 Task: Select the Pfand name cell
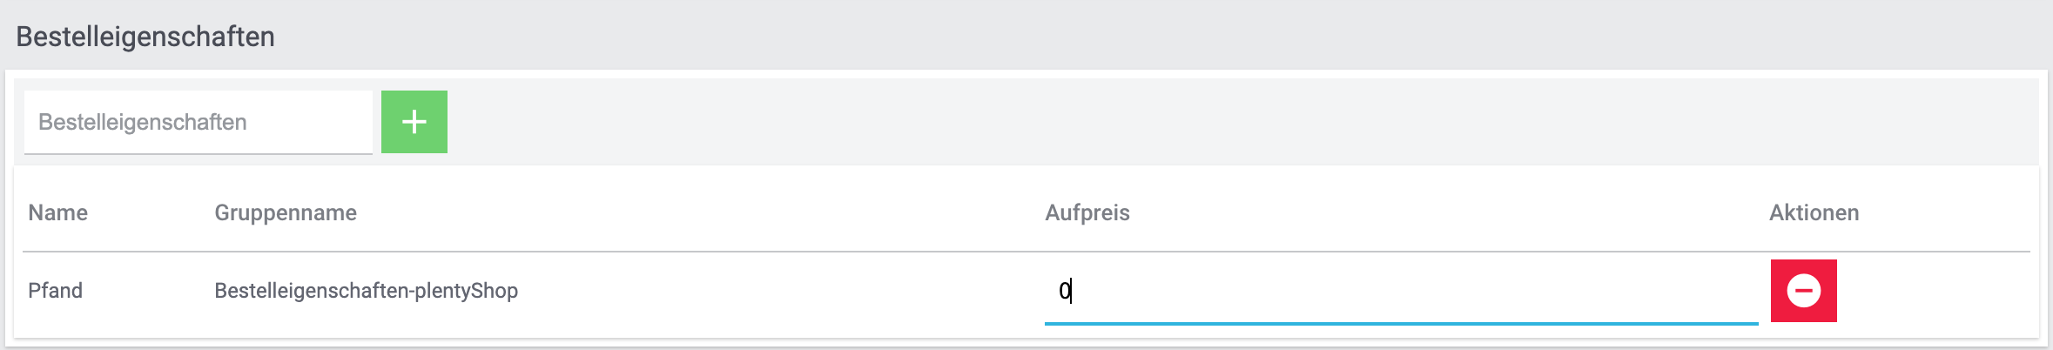pyautogui.click(x=55, y=291)
